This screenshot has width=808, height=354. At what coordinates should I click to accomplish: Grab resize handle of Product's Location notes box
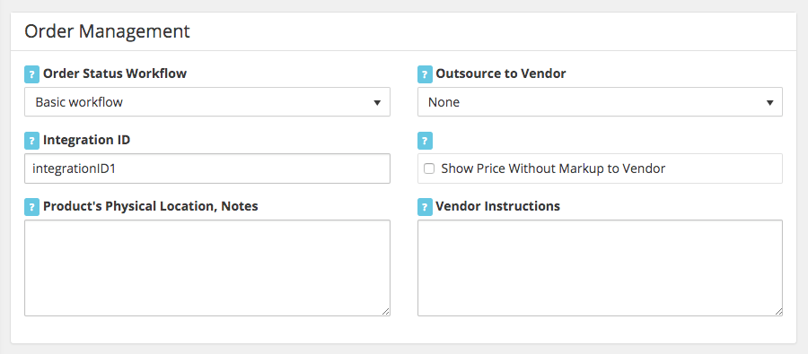click(x=386, y=311)
